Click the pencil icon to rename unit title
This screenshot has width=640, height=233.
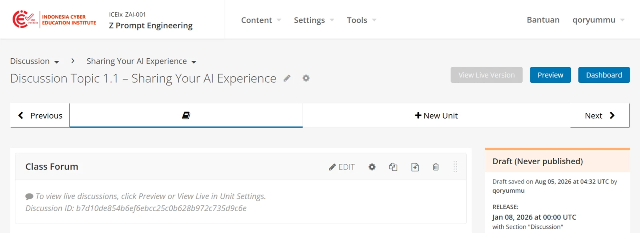click(x=287, y=78)
